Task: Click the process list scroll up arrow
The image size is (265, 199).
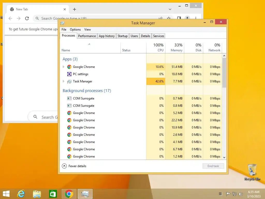Action: point(224,56)
